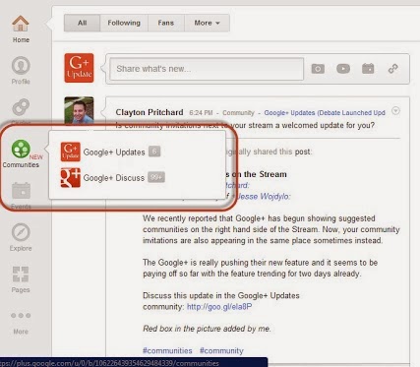The height and width of the screenshot is (367, 420).
Task: Click the post question about community invitations
Action: click(x=245, y=125)
